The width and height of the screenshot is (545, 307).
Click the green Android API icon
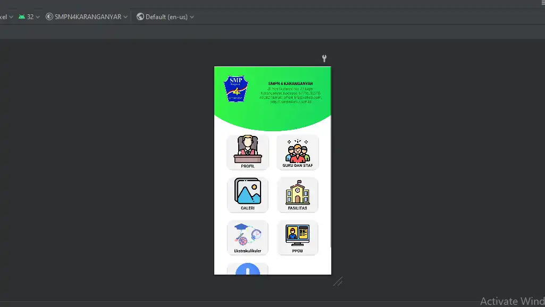click(x=21, y=17)
